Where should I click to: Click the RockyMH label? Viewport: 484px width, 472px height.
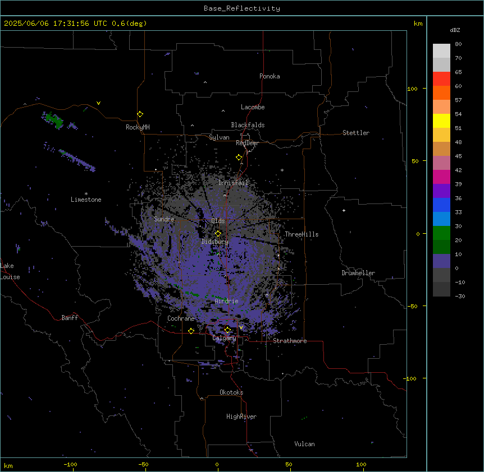tap(138, 127)
